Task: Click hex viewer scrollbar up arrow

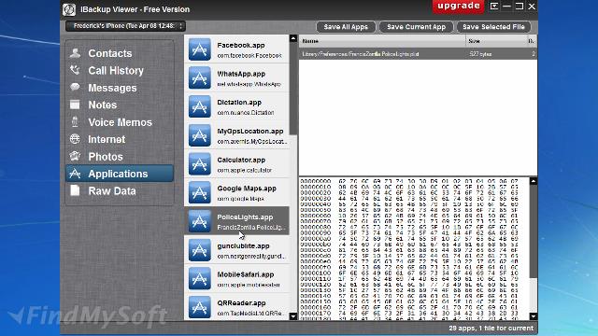Action: (x=534, y=181)
